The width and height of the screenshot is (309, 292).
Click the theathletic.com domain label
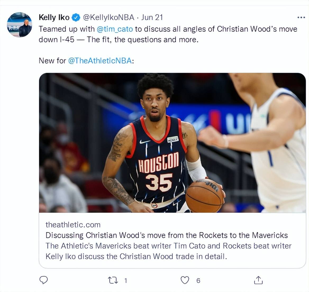[x=73, y=225]
